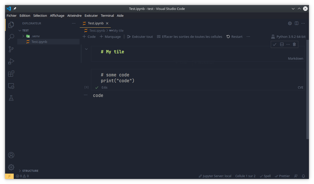Open Explorer panel more actions ellipsis
314x184 pixels.
[x=74, y=23]
